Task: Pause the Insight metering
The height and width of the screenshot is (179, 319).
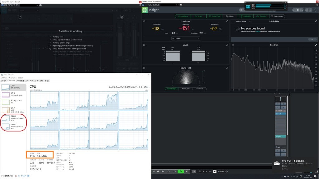Action: [298, 10]
